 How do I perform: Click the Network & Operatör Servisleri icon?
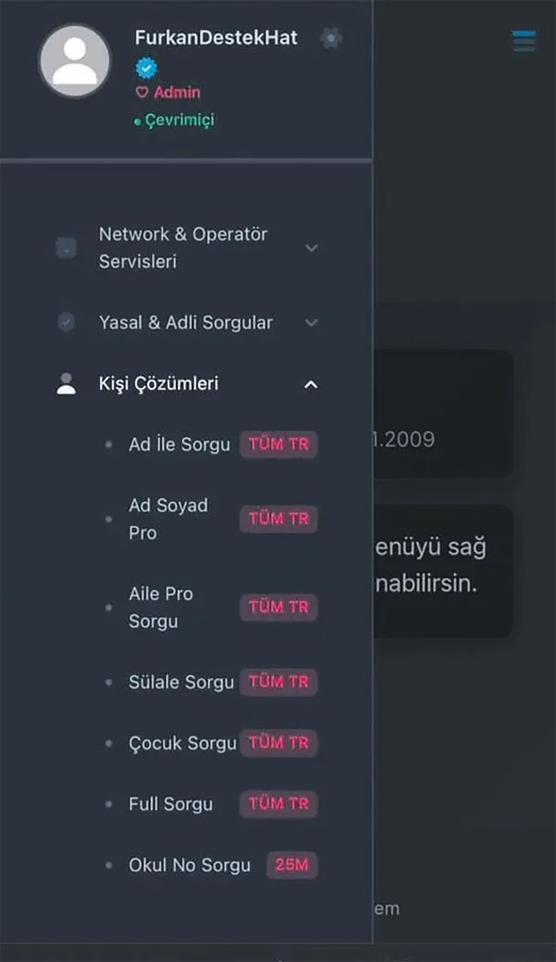pos(66,248)
